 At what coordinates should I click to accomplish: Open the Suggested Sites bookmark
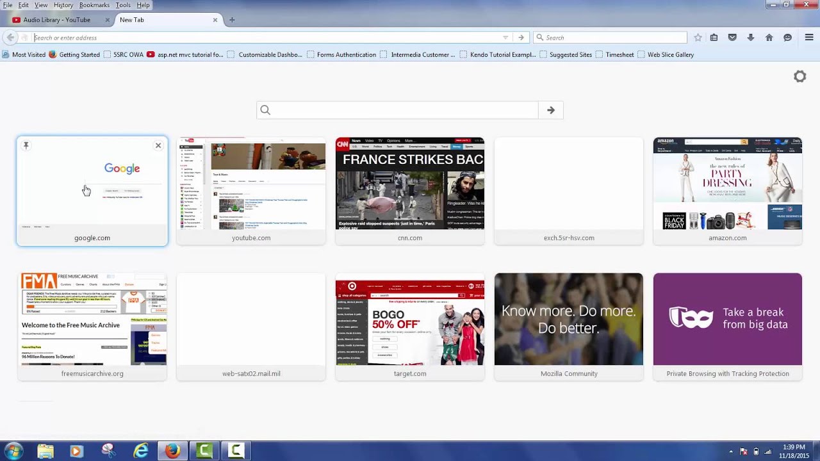point(565,55)
